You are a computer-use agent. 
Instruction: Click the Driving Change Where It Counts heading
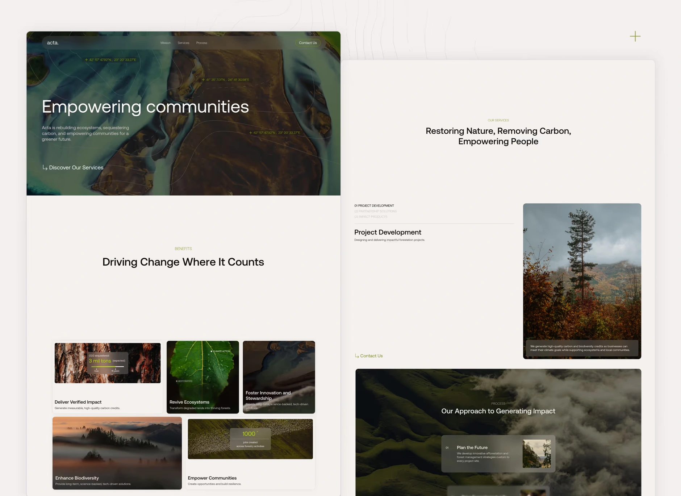pos(183,262)
